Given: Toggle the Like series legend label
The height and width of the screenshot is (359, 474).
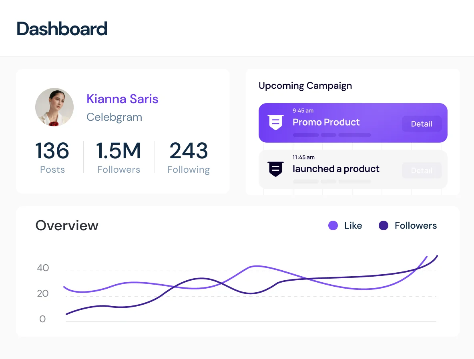Looking at the screenshot, I should tap(353, 225).
